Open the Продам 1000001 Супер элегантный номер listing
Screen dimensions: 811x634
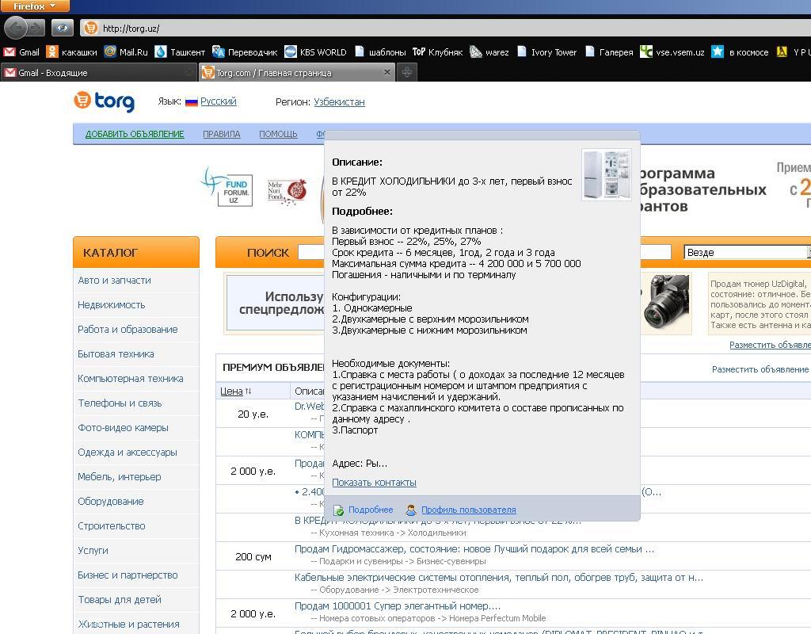(398, 606)
